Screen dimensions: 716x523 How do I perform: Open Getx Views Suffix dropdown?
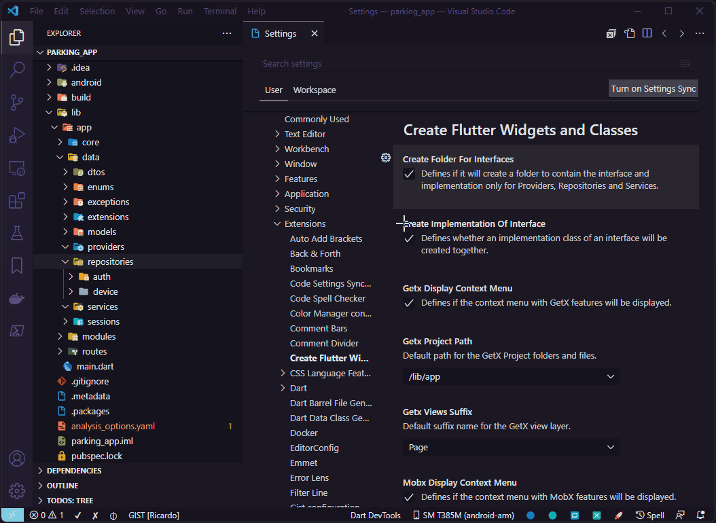tap(511, 447)
